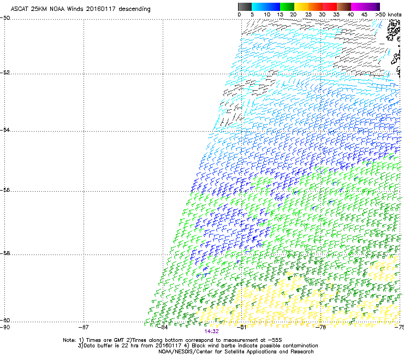Click the latitude label '-56'
This screenshot has width=404, height=355.
(x=5, y=190)
